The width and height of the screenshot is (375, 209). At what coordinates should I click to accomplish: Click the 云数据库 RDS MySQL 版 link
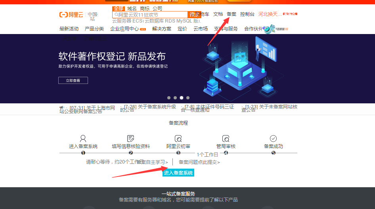coord(172,21)
